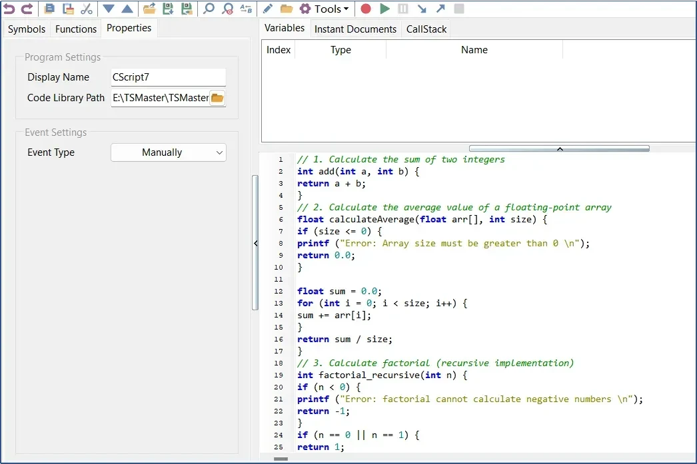
Task: Click the Display Name input field
Action: click(x=169, y=77)
